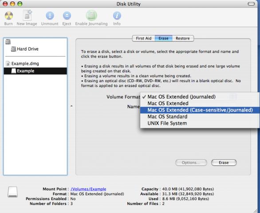This screenshot has width=260, height=213.
Task: Switch to the Restore tab
Action: pos(183,38)
